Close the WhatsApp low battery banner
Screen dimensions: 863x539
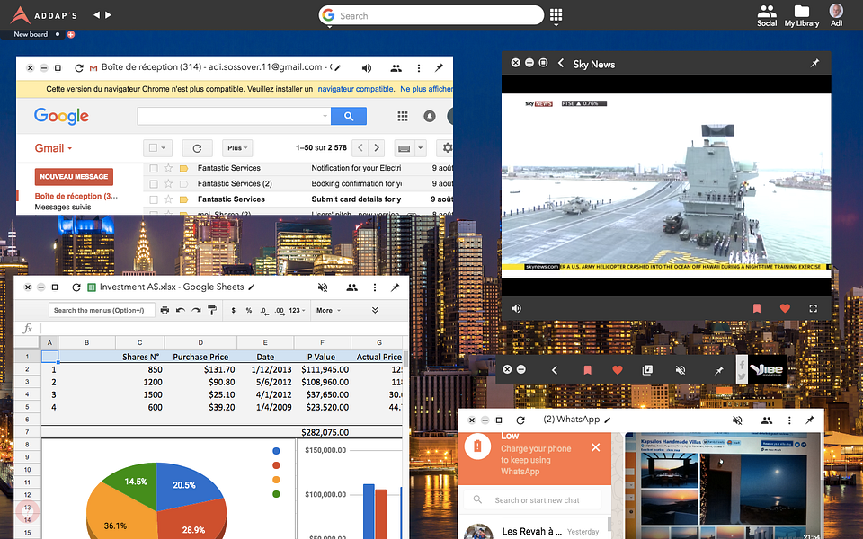(595, 447)
